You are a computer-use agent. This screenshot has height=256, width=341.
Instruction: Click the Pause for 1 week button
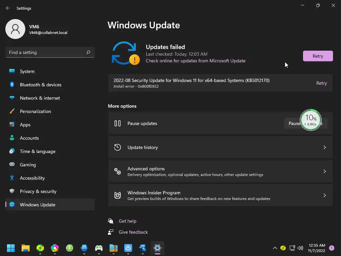pos(306,123)
